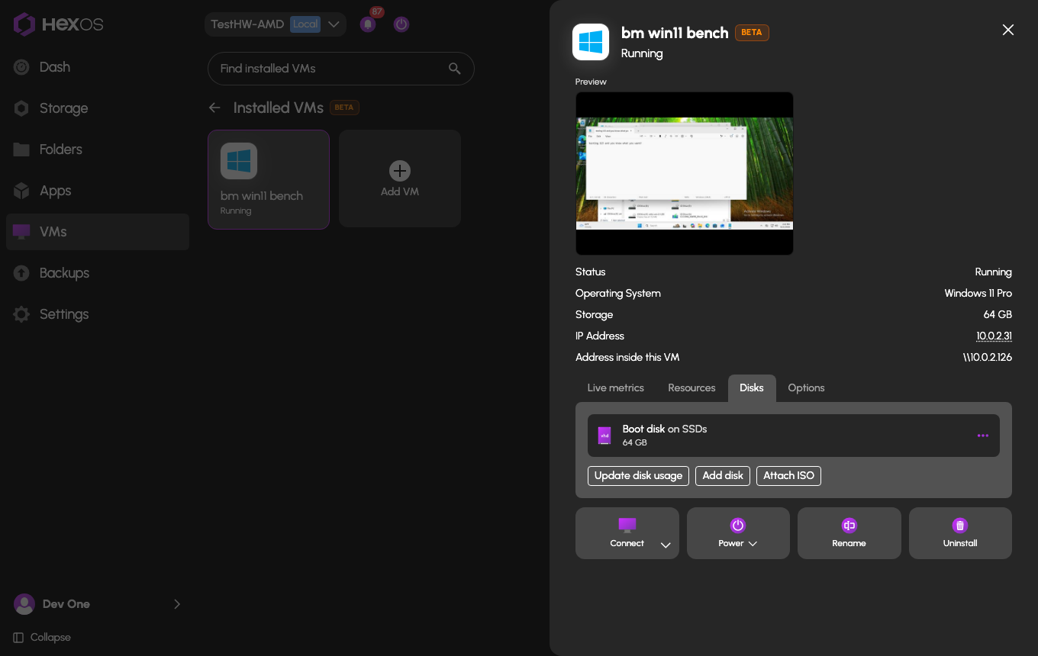
Task: Click the Folders sidebar icon
Action: click(x=21, y=150)
